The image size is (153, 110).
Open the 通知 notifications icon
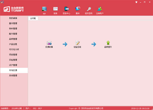tap(78, 10)
